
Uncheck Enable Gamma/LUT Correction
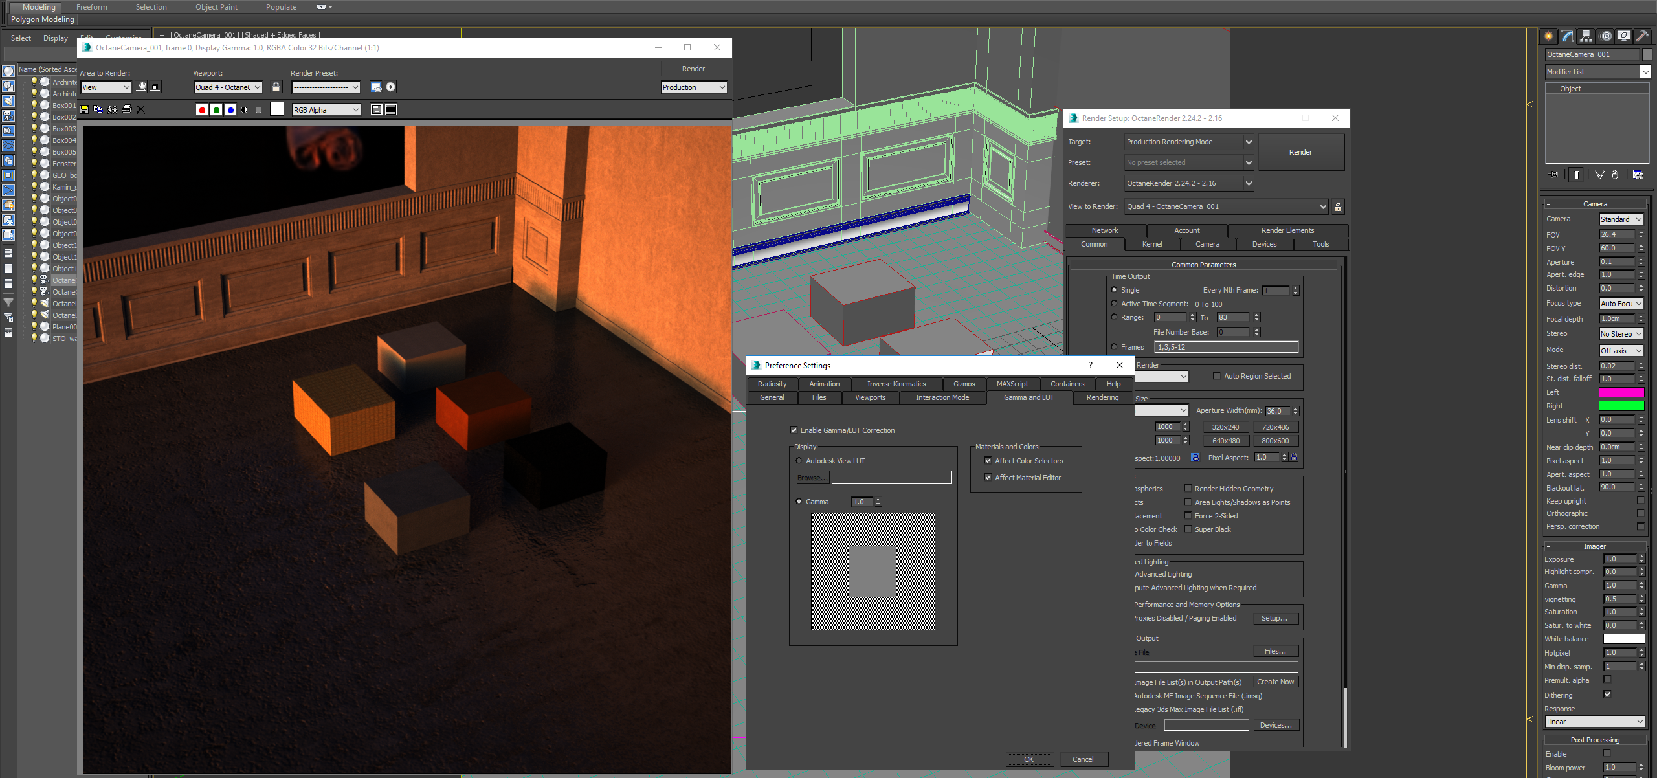(794, 430)
